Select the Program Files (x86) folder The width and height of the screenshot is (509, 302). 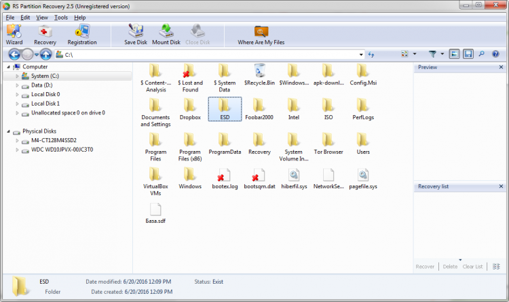[x=190, y=147]
